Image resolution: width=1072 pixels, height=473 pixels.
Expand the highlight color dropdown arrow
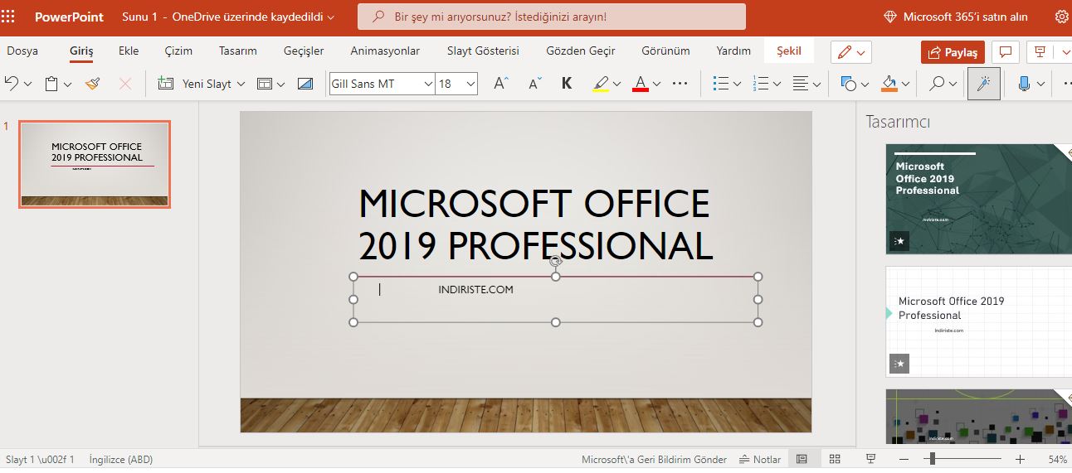(x=618, y=84)
